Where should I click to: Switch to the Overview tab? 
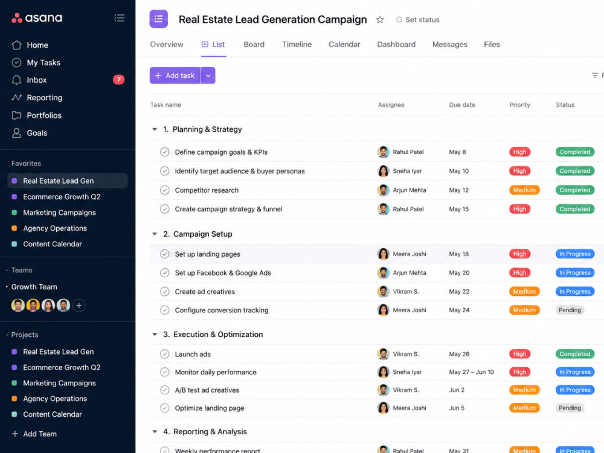coord(167,44)
